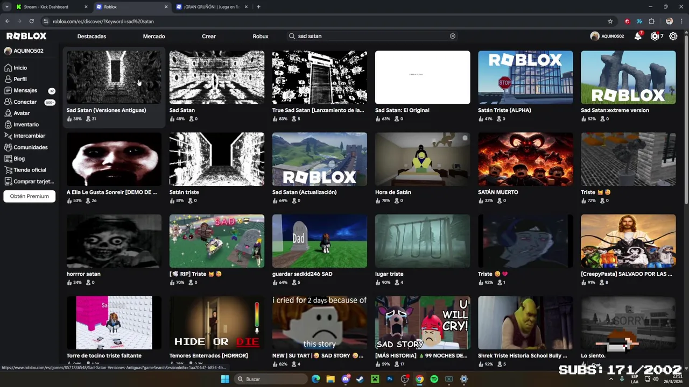The height and width of the screenshot is (387, 689).
Task: Open AQUINO502 account in top header
Action: point(607,36)
